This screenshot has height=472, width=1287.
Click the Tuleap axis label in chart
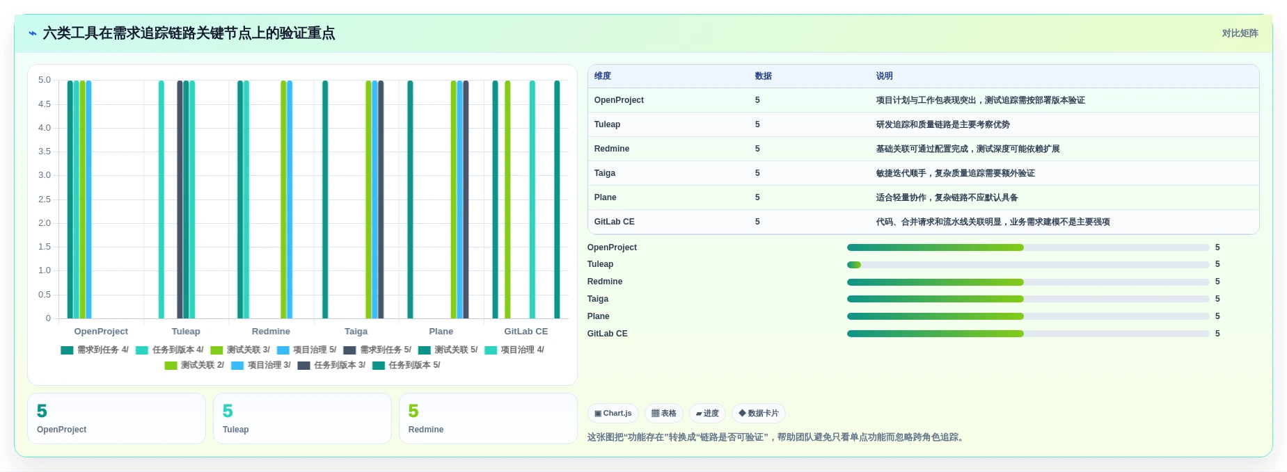[x=186, y=332]
